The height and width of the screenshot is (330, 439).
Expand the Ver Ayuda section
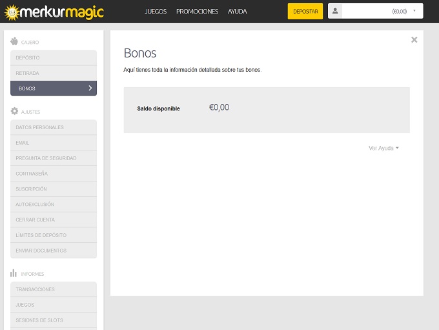pos(383,149)
